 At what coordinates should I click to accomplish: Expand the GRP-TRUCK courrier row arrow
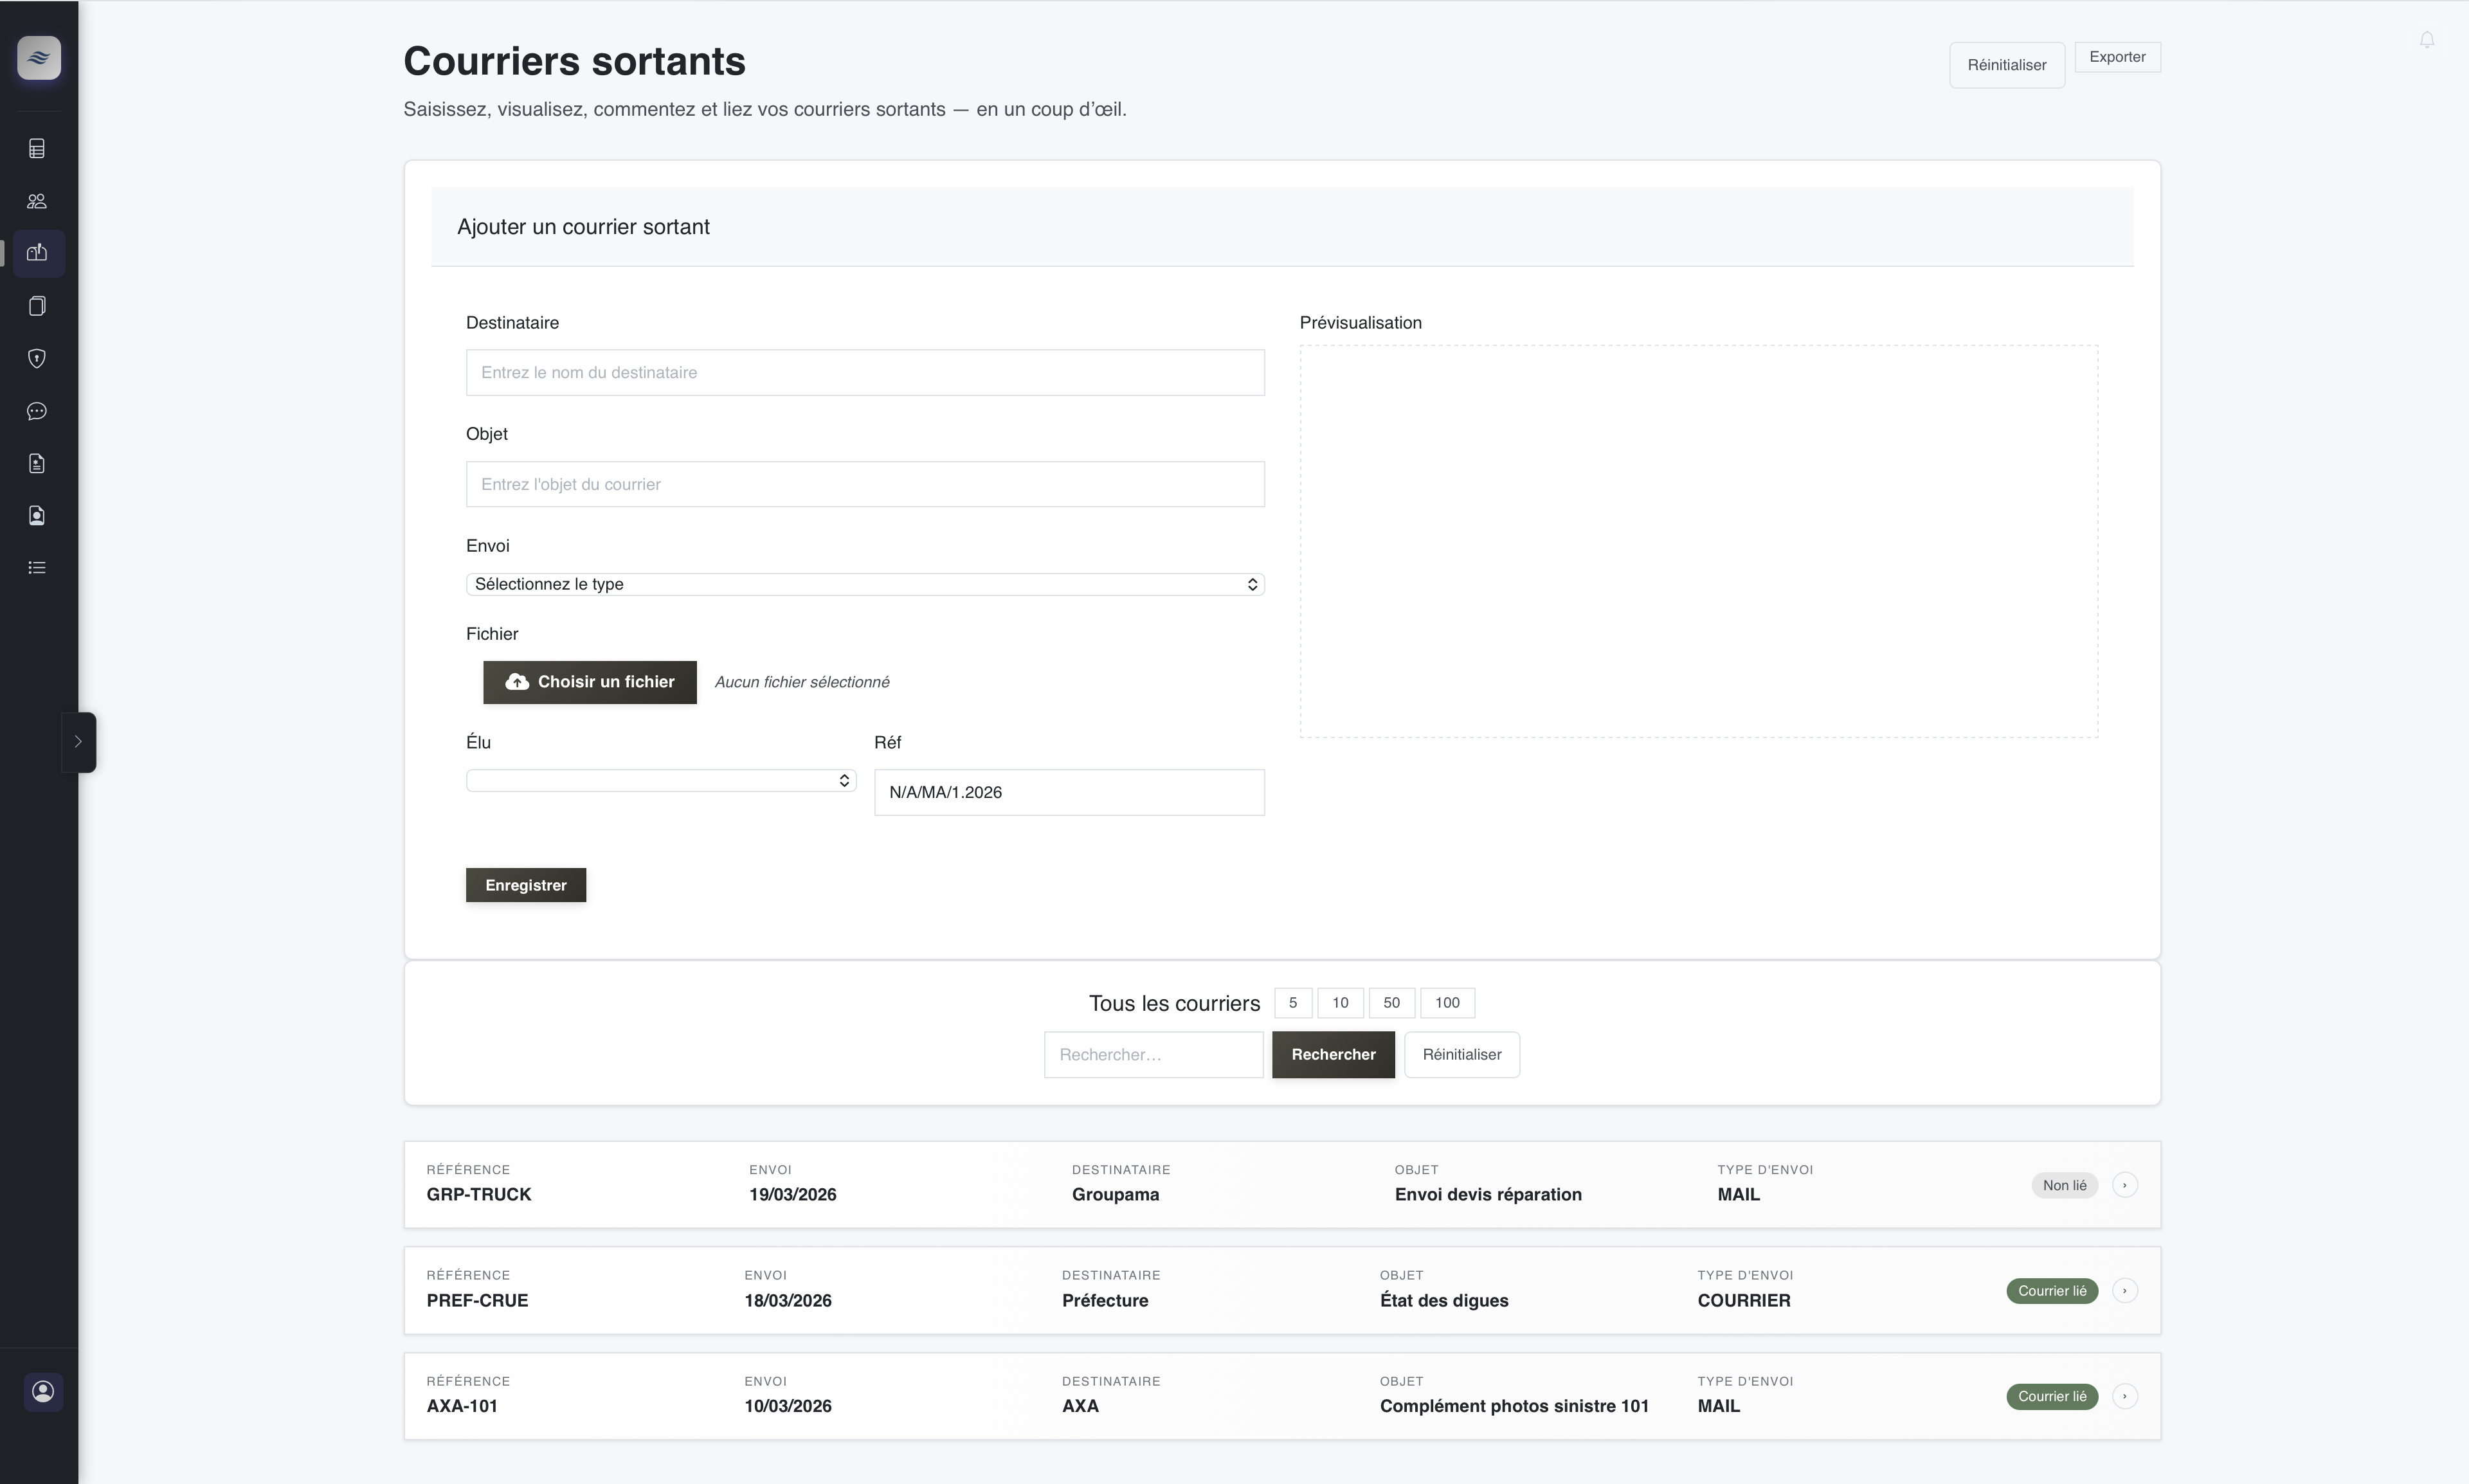2124,1185
